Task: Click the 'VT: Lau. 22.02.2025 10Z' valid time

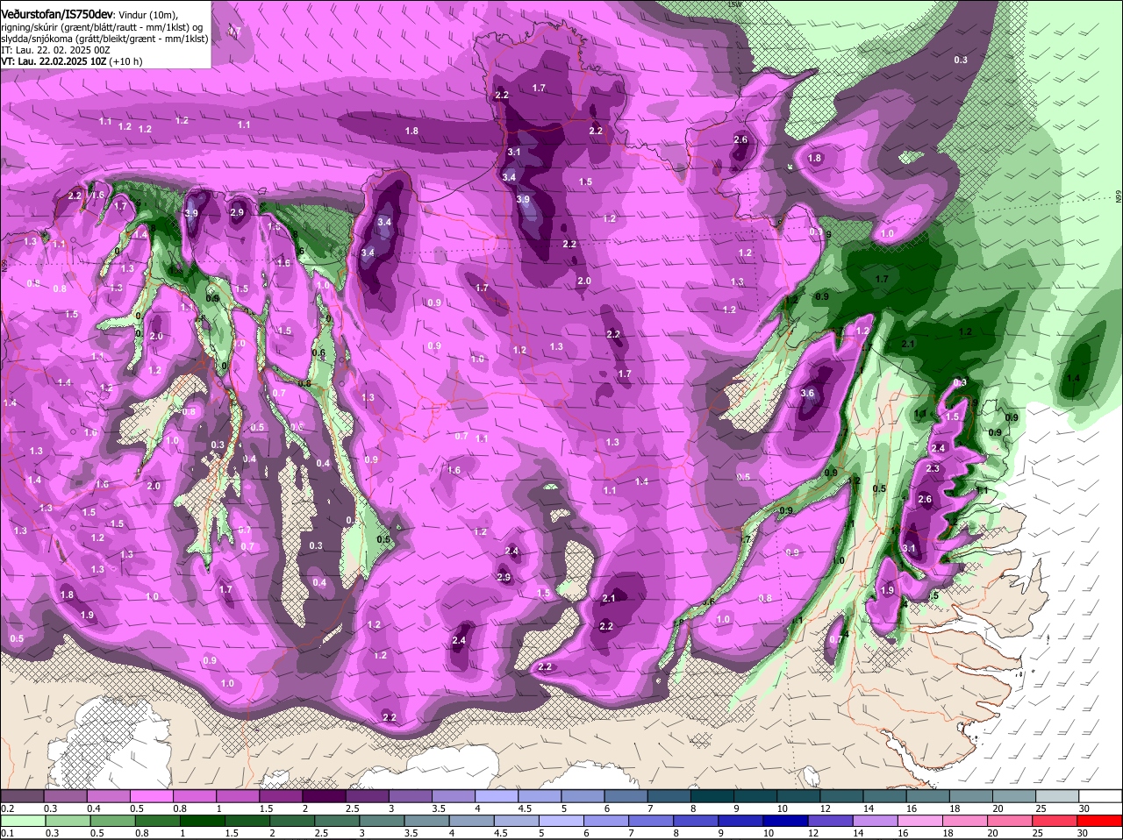Action: click(54, 62)
